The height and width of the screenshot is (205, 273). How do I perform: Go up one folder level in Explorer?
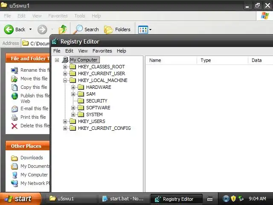coord(63,29)
